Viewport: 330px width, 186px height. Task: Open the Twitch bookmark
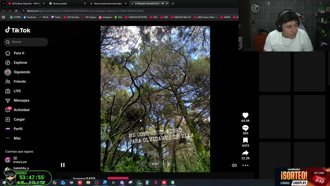pyautogui.click(x=56, y=17)
